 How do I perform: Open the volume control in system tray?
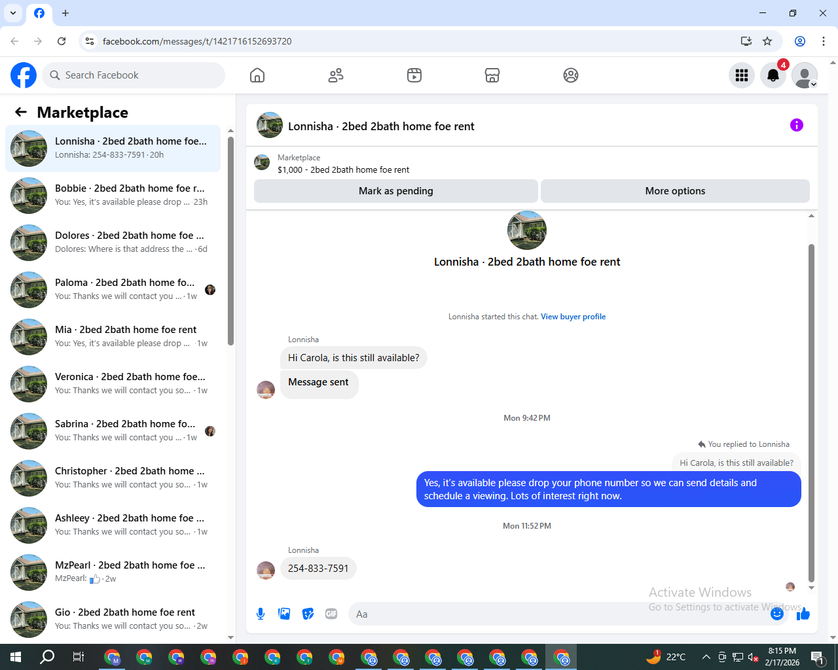(x=753, y=657)
